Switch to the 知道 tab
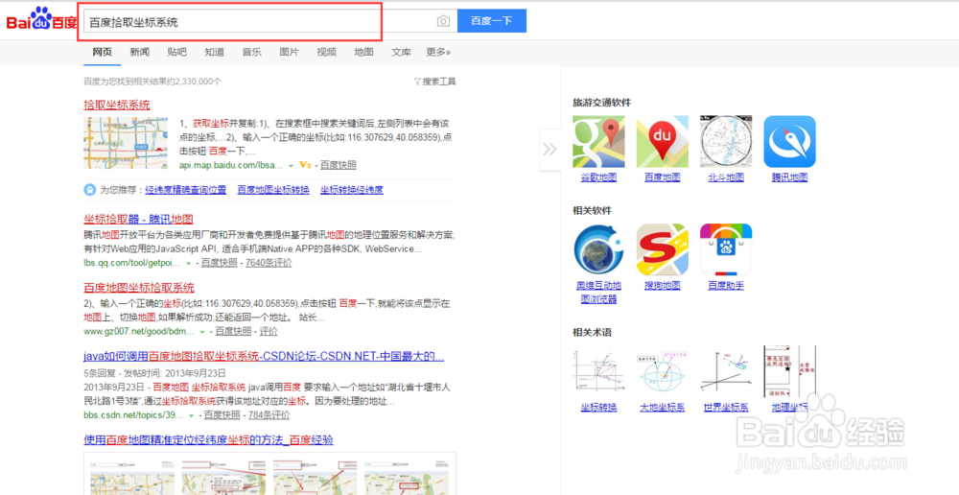959x495 pixels. coord(214,52)
